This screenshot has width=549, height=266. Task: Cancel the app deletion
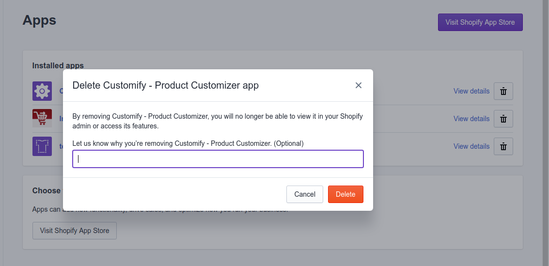pos(305,194)
